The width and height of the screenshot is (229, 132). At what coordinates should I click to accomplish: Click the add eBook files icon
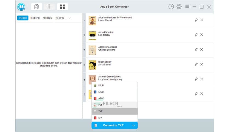[36, 7]
